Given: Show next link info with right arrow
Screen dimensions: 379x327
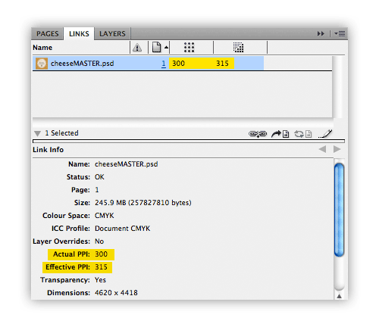Looking at the screenshot, I should point(337,149).
